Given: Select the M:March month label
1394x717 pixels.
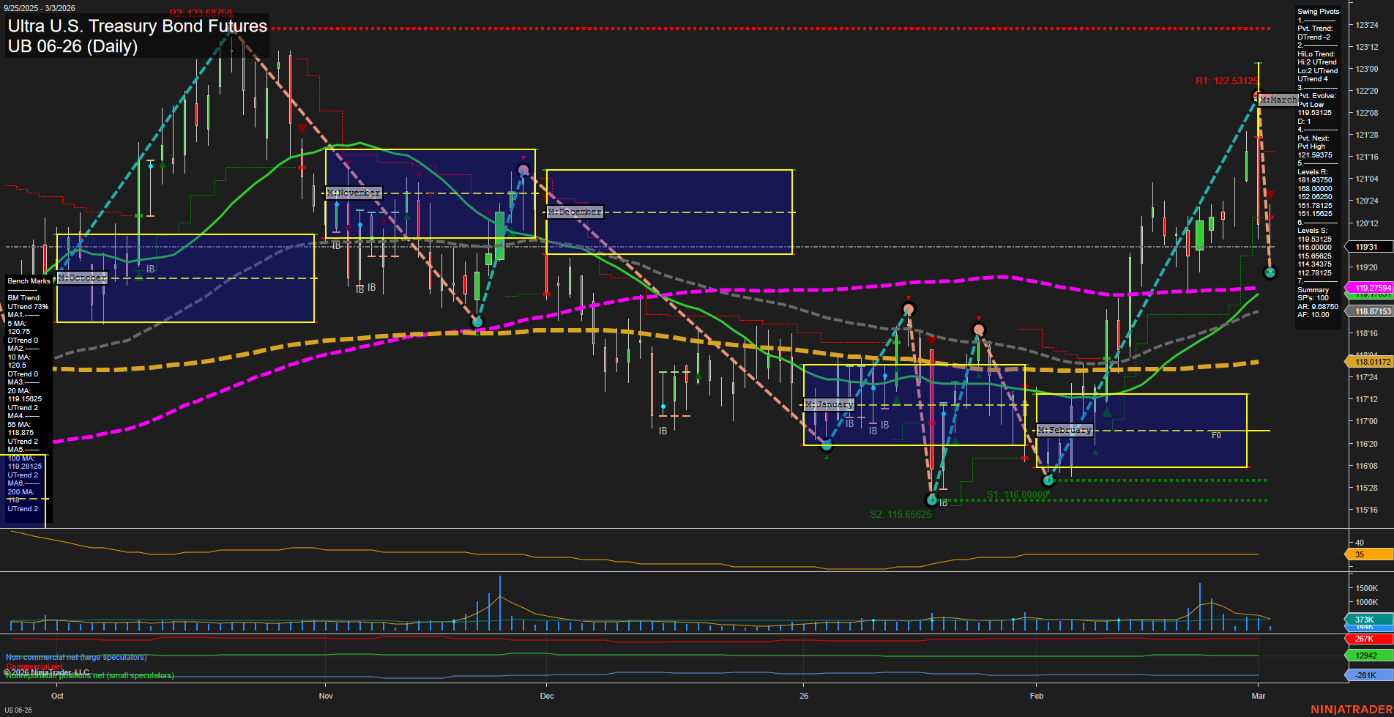Looking at the screenshot, I should [x=1278, y=100].
